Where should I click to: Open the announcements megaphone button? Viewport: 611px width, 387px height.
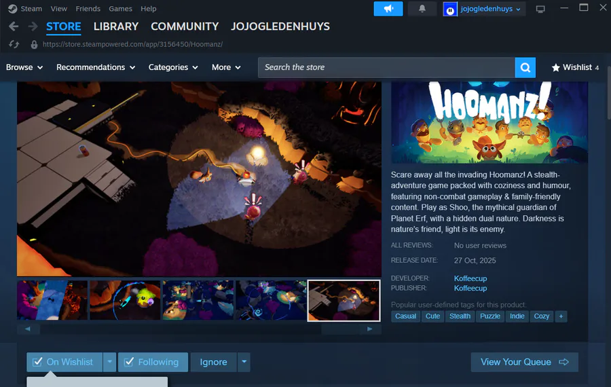click(x=388, y=9)
